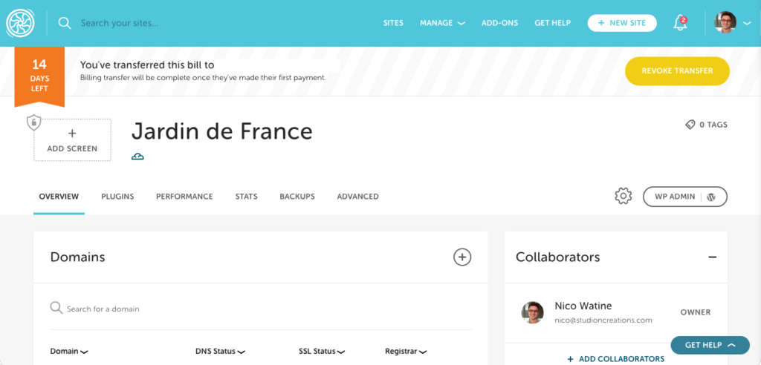Viewport: 761px width, 365px height.
Task: Click the site privacy lock shield icon
Action: (33, 122)
